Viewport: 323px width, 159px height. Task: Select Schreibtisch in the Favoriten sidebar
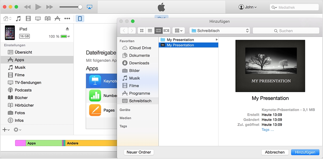tap(138, 101)
